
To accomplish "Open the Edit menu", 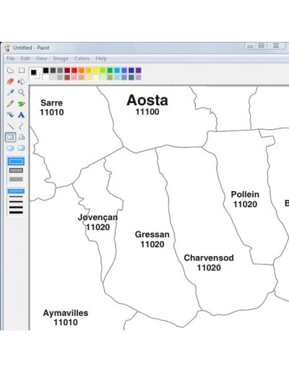I will click(x=25, y=58).
